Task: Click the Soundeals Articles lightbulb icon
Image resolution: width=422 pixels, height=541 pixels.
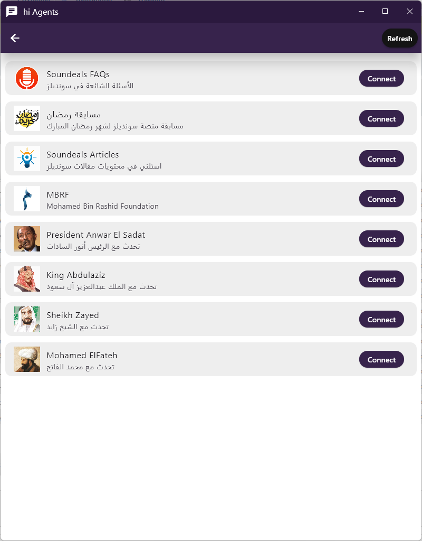Action: [27, 158]
